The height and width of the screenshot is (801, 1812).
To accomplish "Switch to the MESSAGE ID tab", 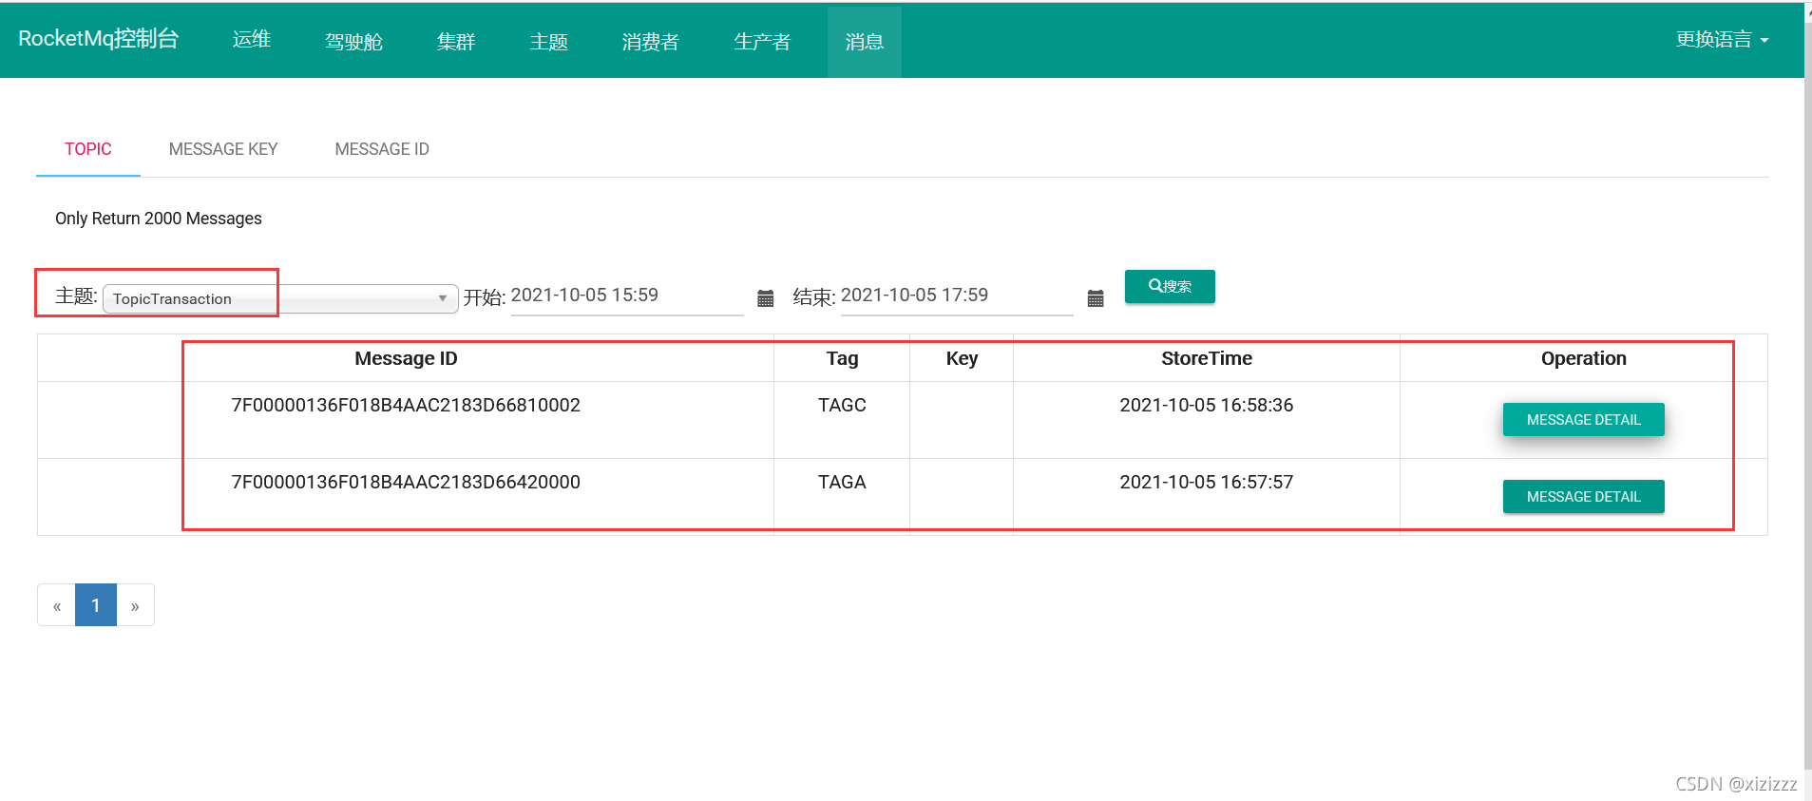I will point(382,149).
